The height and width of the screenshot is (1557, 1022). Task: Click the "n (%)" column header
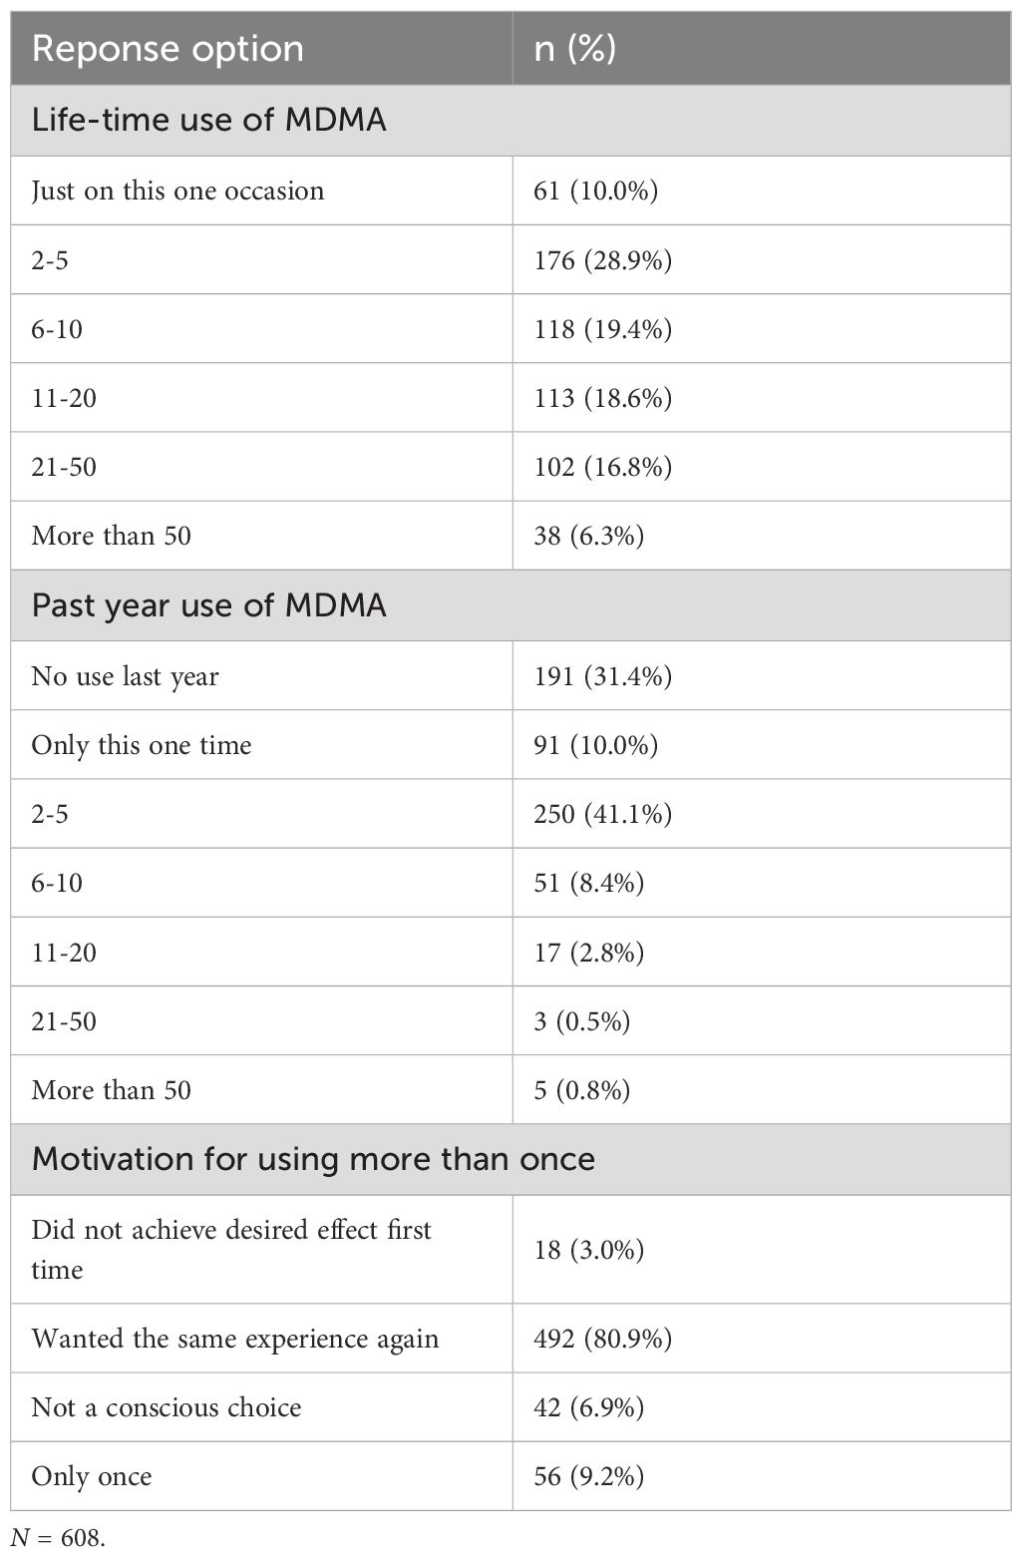coord(574,49)
